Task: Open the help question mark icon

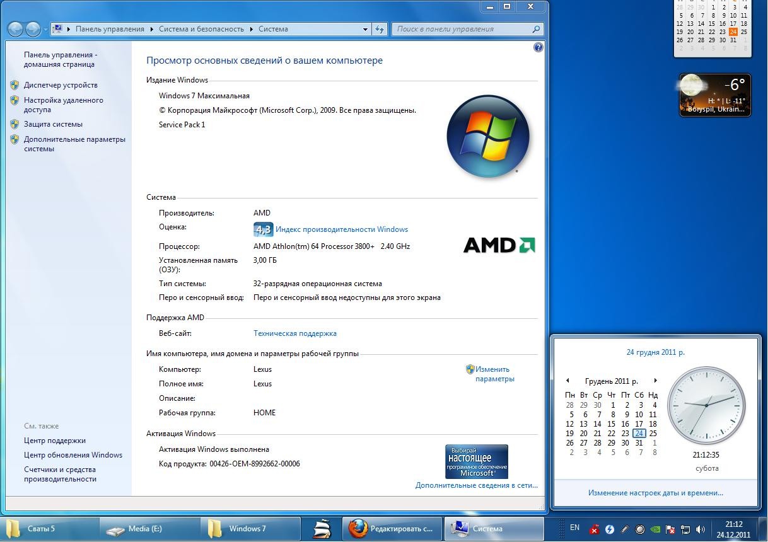Action: point(538,47)
